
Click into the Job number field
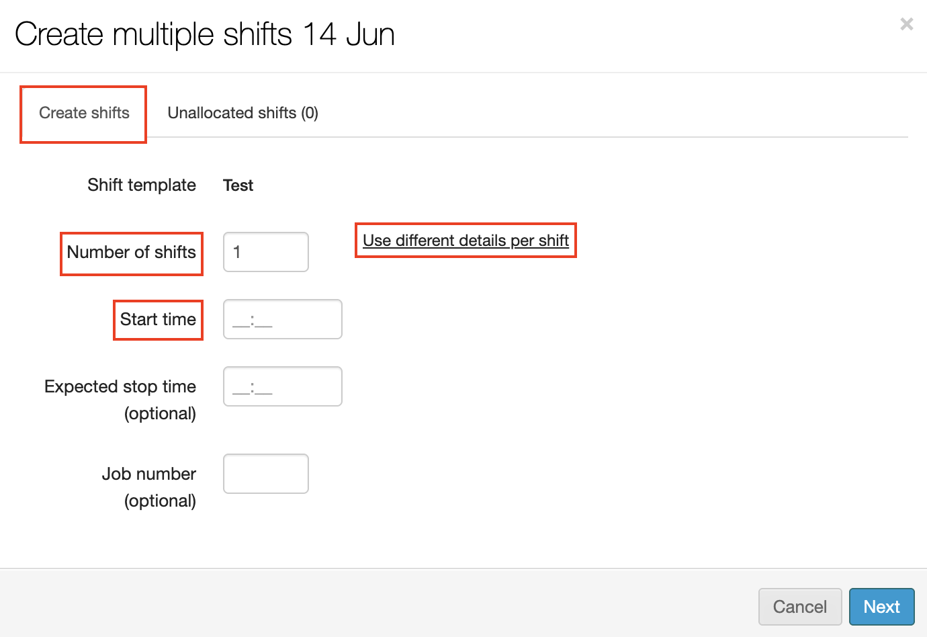pos(265,474)
